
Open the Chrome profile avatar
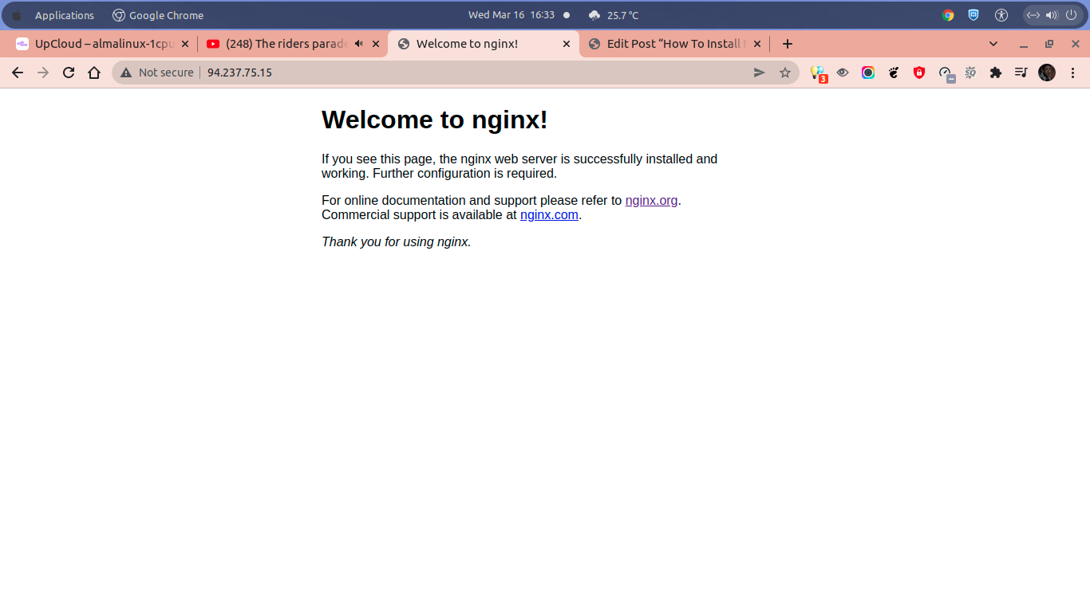[x=1047, y=73]
